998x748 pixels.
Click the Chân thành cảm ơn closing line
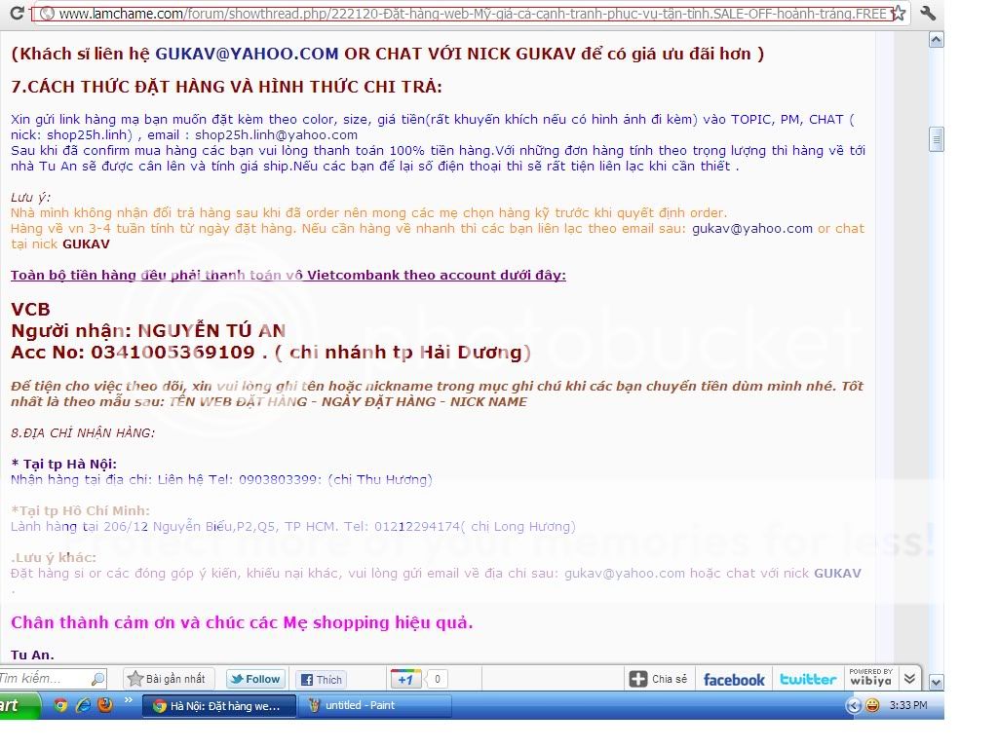tap(242, 622)
